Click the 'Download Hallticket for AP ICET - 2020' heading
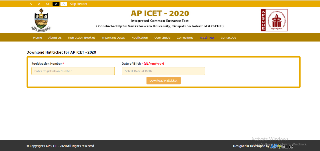The height and width of the screenshot is (151, 320). point(61,52)
